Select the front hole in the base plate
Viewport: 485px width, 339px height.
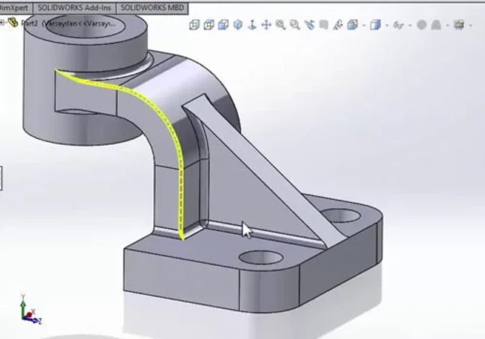point(262,257)
